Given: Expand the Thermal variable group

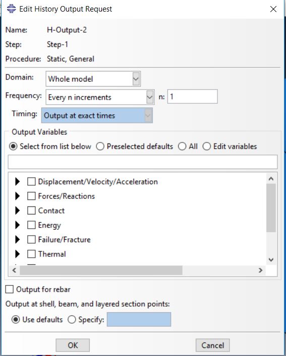Looking at the screenshot, I should click(17, 254).
